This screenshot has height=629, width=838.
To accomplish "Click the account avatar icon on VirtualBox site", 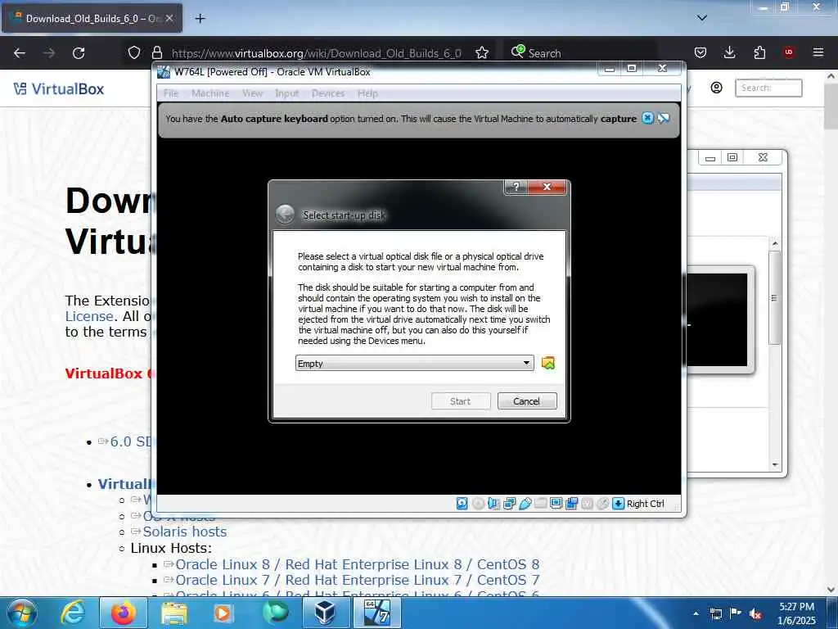I will (716, 88).
